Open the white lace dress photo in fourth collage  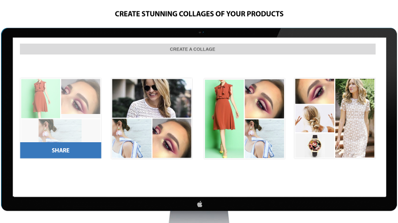(355, 118)
